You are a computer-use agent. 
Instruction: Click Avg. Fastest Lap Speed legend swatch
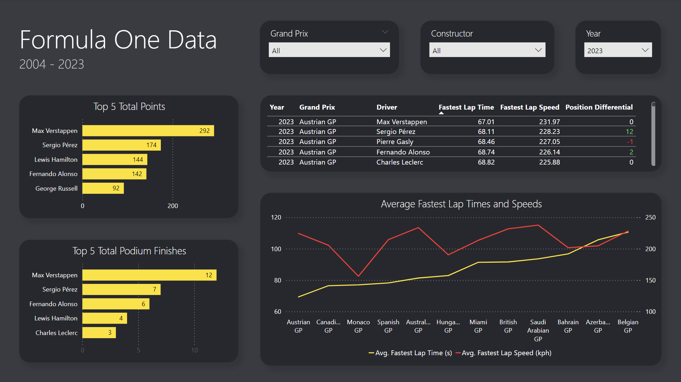pos(458,353)
